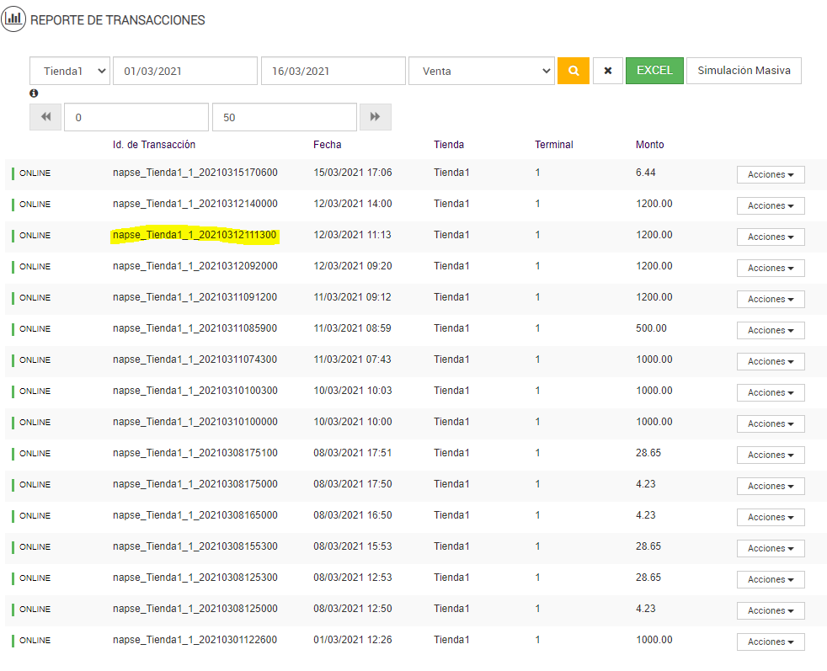Click the offset field showing 0

click(x=136, y=117)
